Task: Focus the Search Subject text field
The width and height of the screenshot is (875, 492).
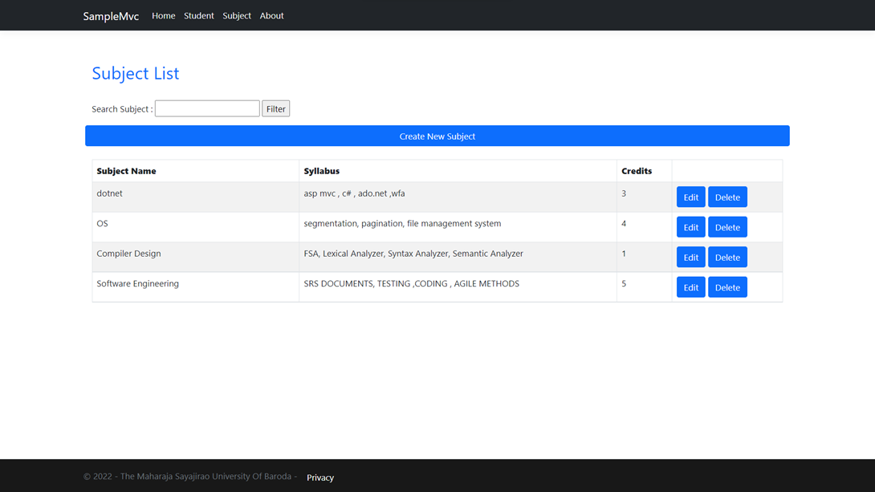Action: 207,108
